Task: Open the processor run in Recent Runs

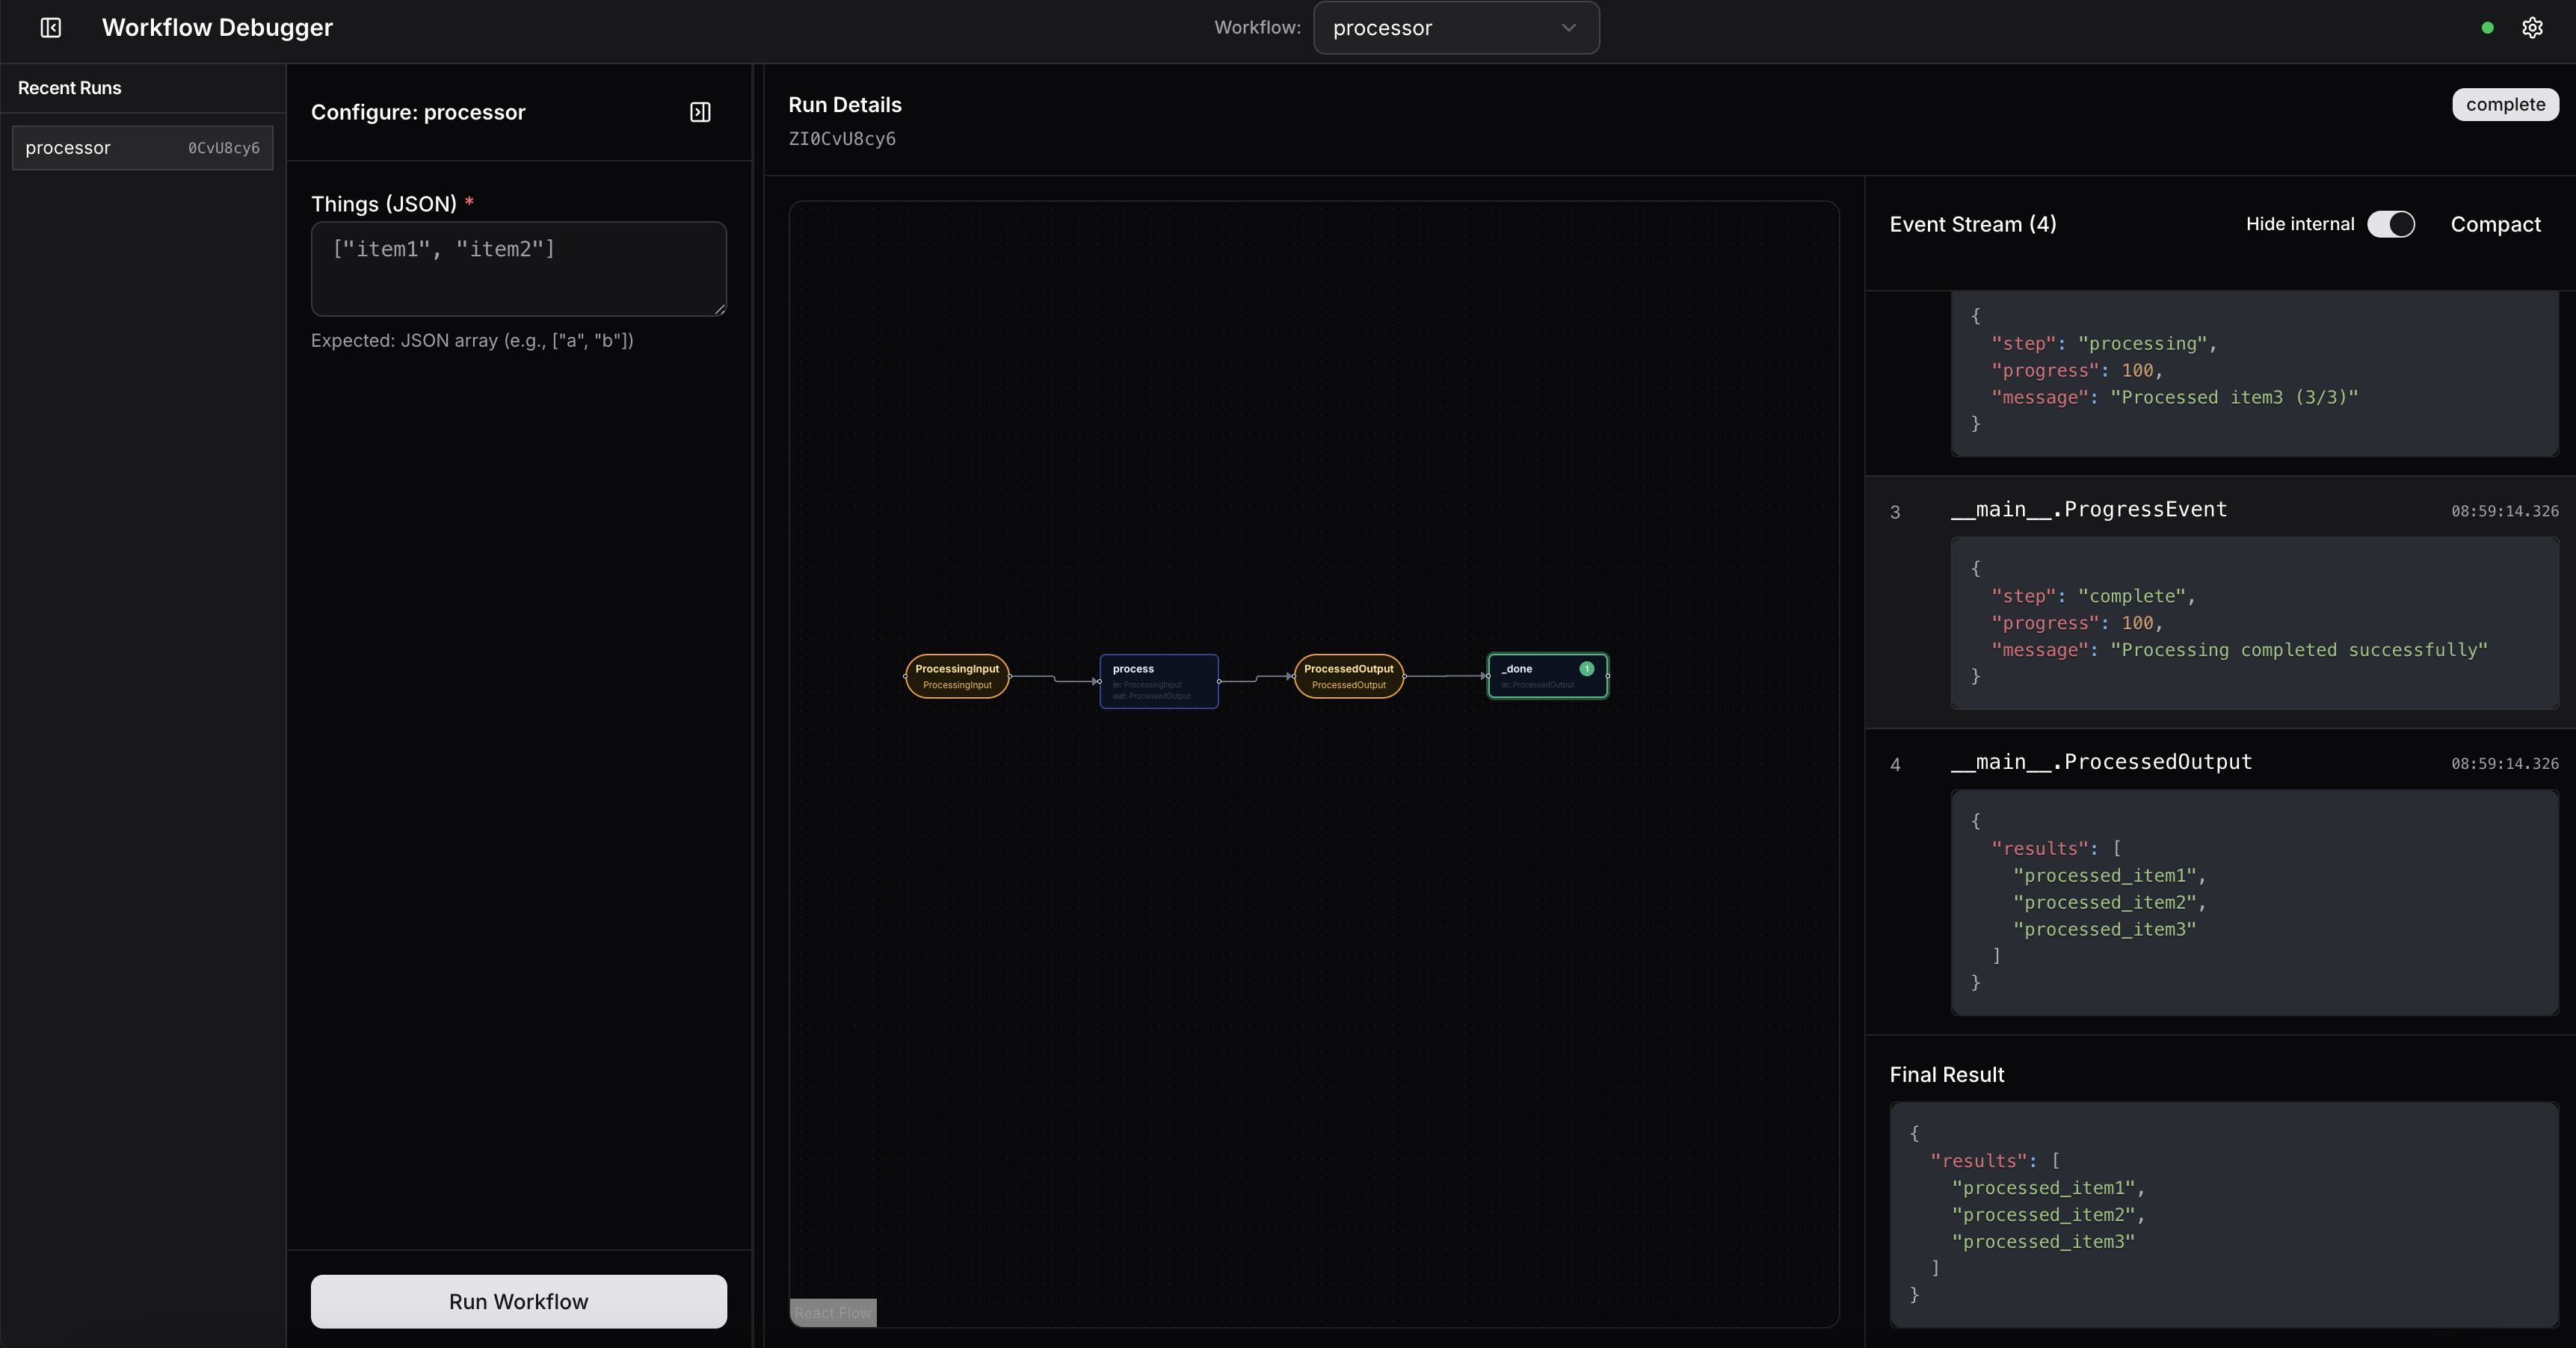Action: [x=142, y=147]
